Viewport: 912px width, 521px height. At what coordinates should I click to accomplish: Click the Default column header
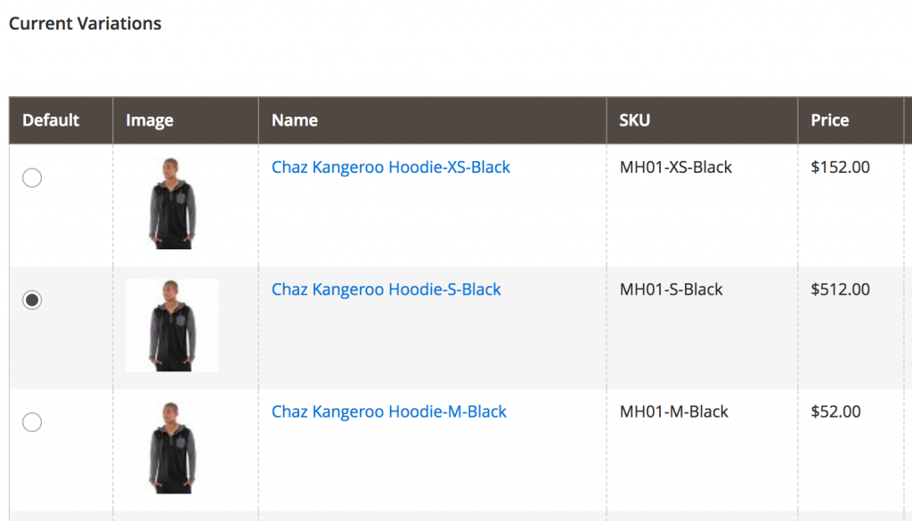click(51, 120)
